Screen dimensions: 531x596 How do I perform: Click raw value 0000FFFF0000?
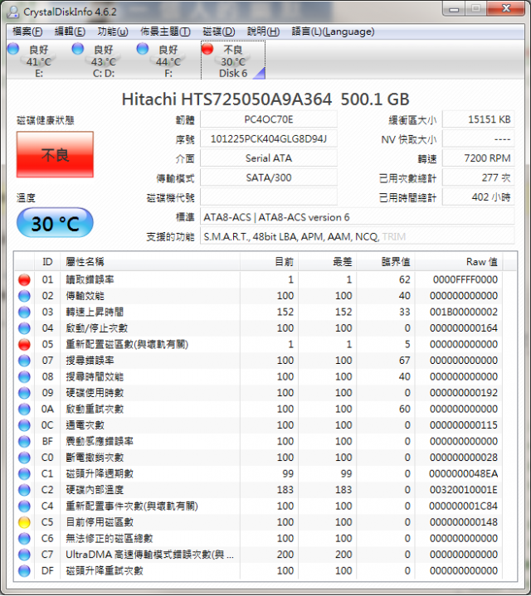click(465, 279)
